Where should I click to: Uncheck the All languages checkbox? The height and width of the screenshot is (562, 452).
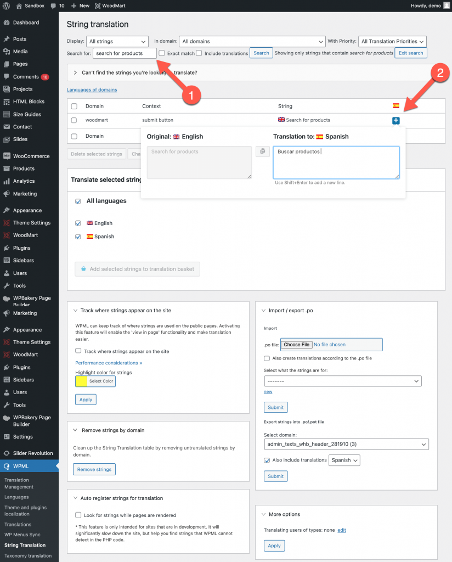[x=78, y=201]
